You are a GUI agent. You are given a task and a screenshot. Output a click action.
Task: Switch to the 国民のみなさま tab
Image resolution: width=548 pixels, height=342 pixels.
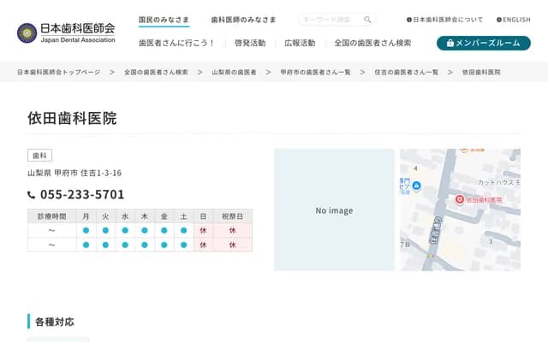click(x=164, y=20)
